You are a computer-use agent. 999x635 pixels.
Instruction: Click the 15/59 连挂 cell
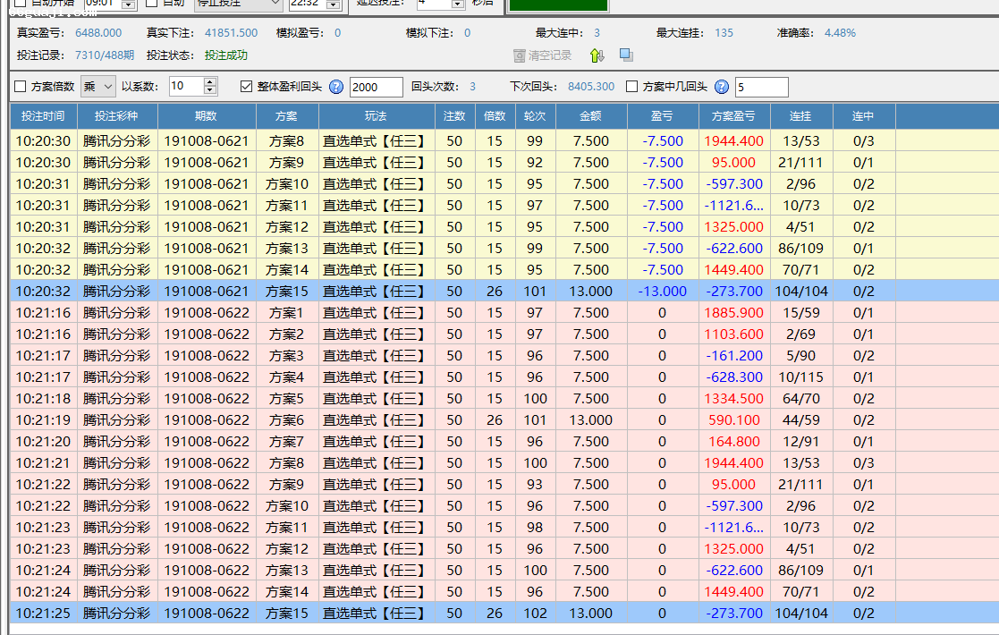(800, 313)
